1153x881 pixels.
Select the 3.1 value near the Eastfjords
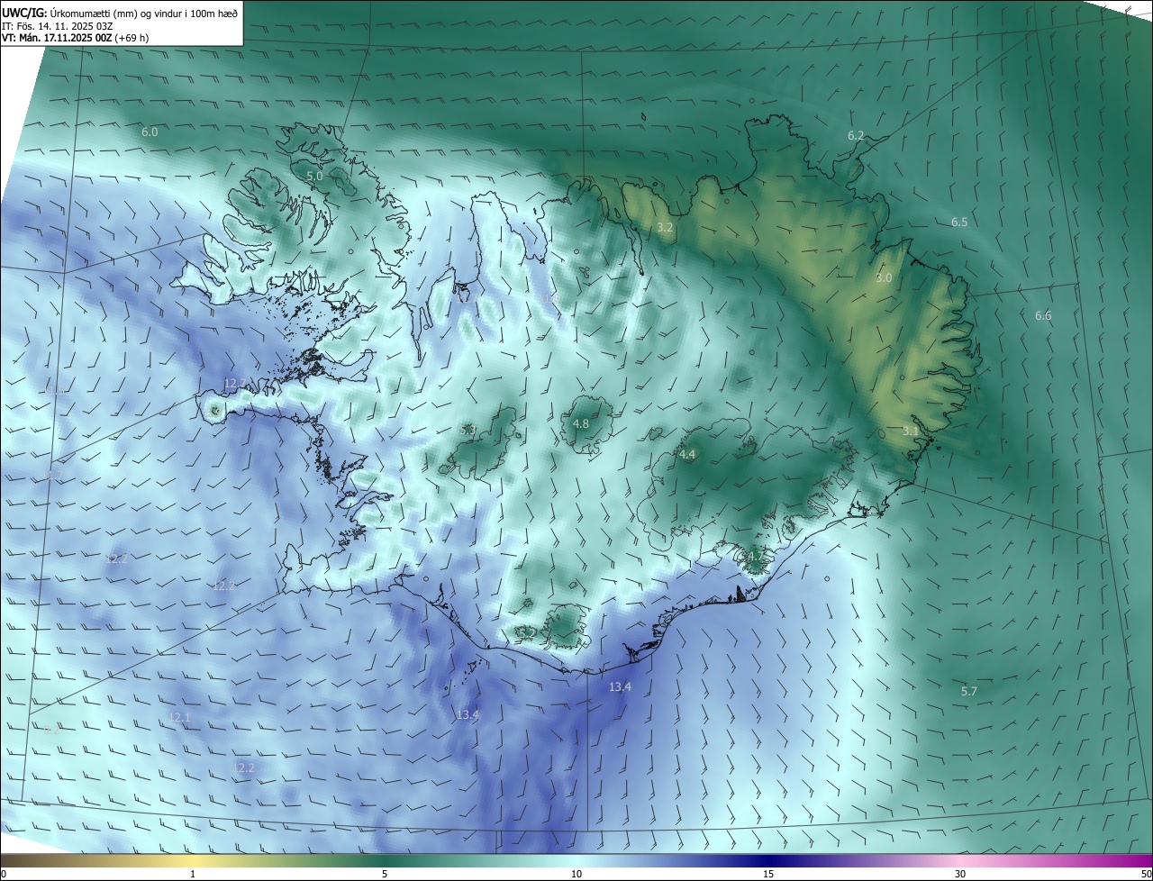[911, 431]
